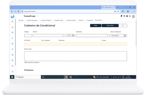Image resolution: width=146 pixels, height=95 pixels.
Task: Open the documents copy sidebar icon
Action: 12,44
